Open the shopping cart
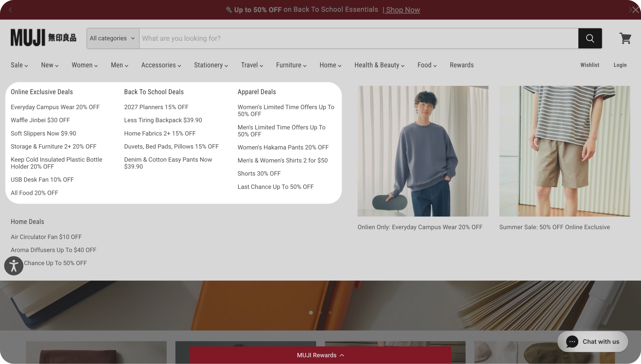641x364 pixels. (x=625, y=38)
